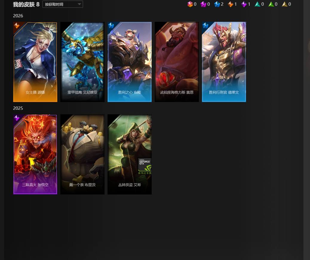Image resolution: width=310 pixels, height=260 pixels.
Task: Open the 武仙座海格力斯 赛恩 skin card
Action: pyautogui.click(x=177, y=62)
